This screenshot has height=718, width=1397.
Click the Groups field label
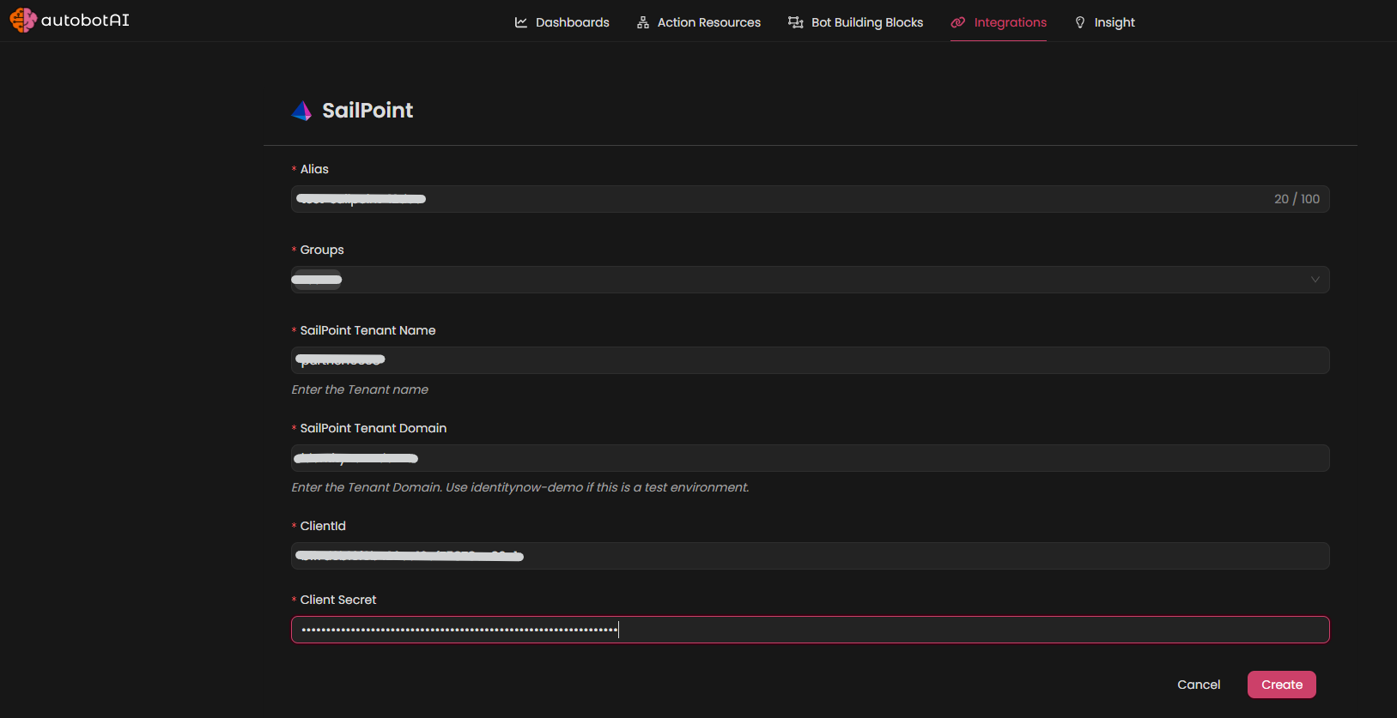[x=322, y=250]
